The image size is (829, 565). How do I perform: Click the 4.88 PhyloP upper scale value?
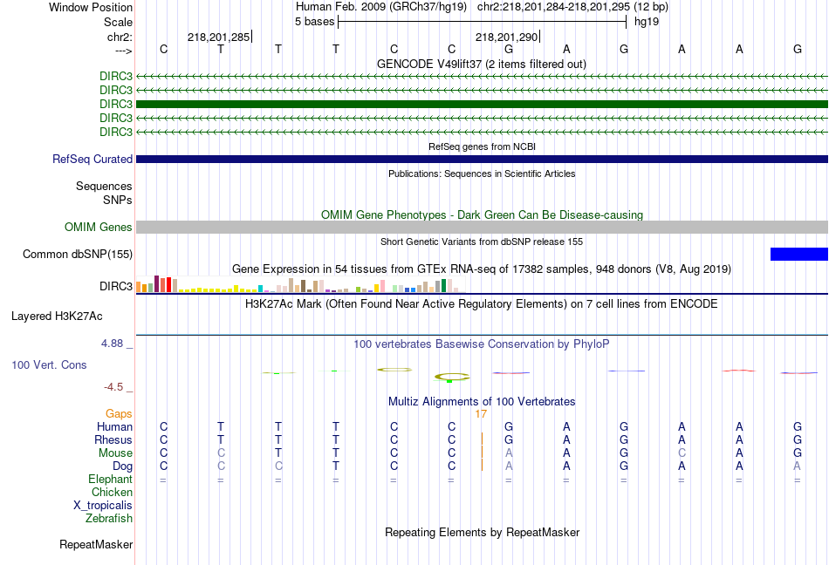pos(112,344)
